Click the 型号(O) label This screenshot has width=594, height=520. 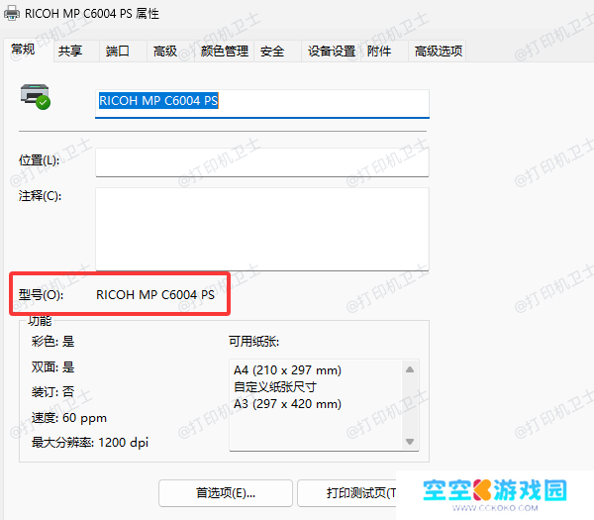point(41,295)
